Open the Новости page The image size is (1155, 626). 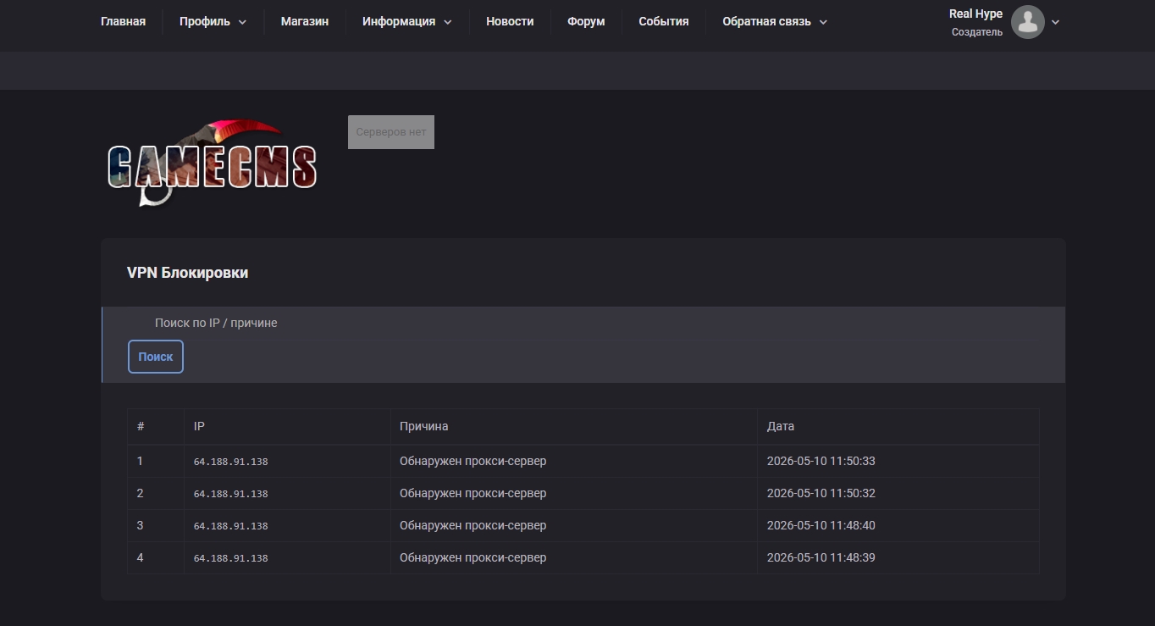tap(510, 21)
